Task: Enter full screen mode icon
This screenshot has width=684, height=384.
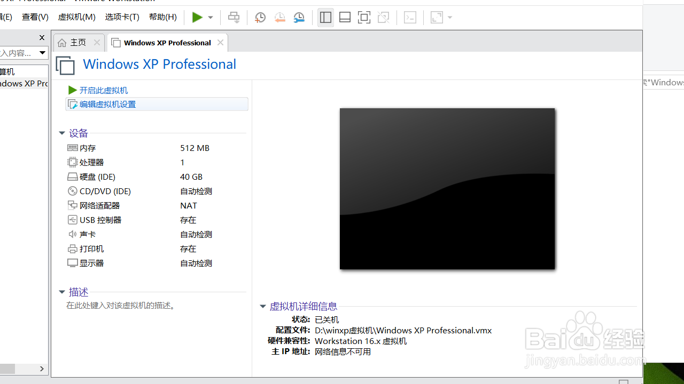Action: 364,18
